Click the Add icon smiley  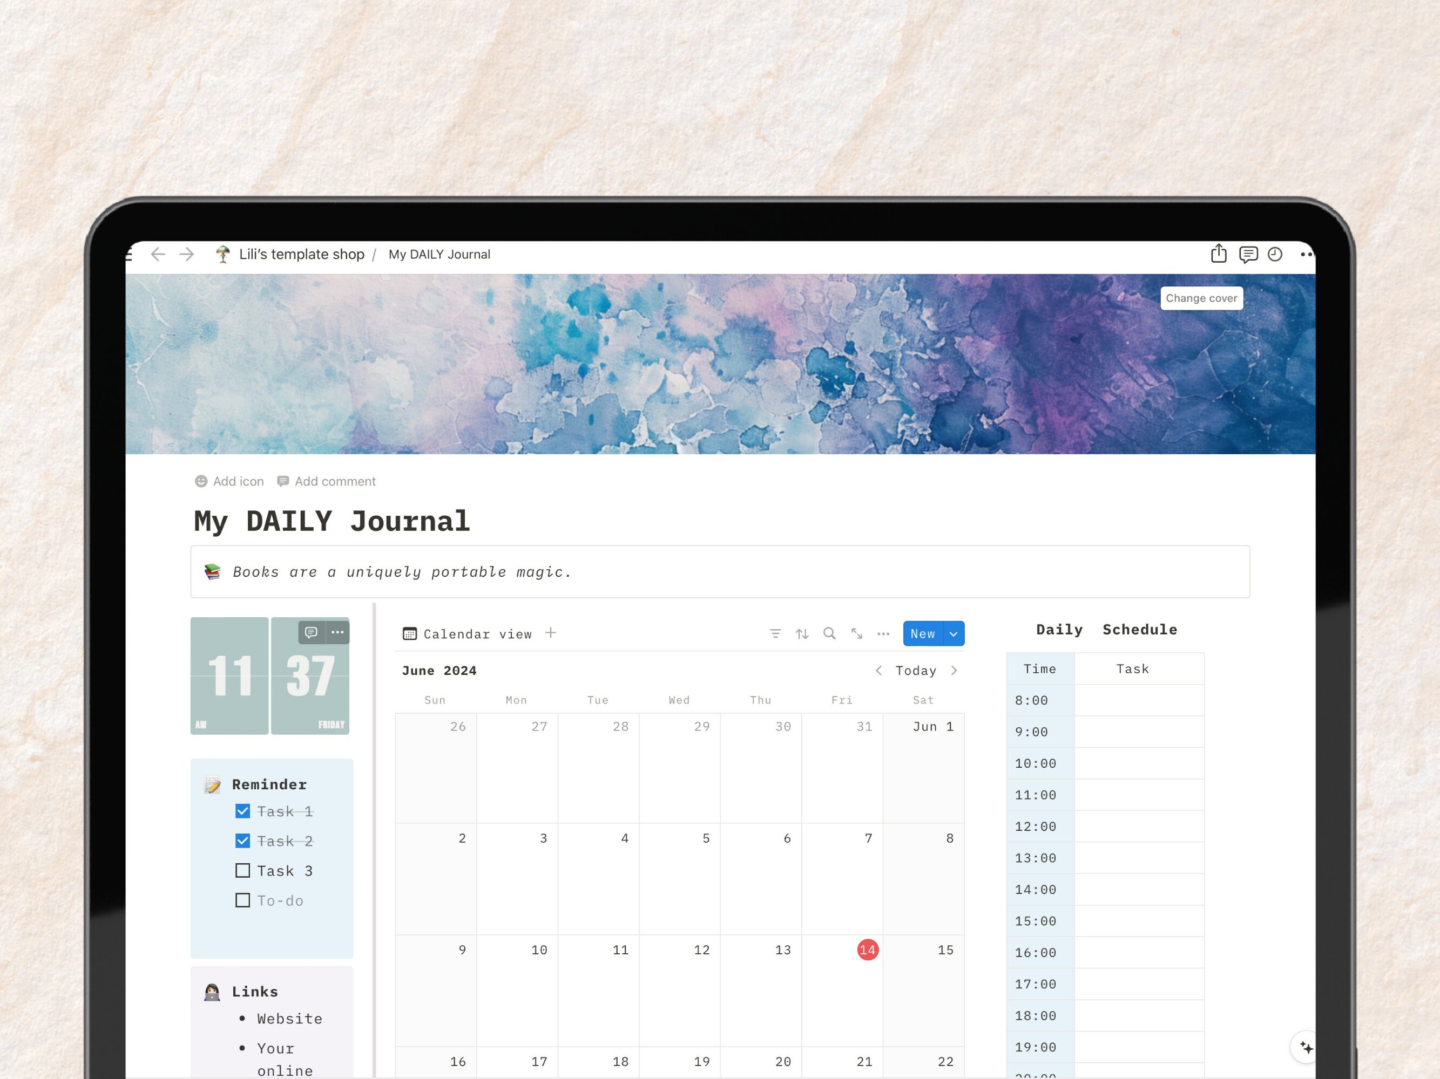click(x=201, y=481)
